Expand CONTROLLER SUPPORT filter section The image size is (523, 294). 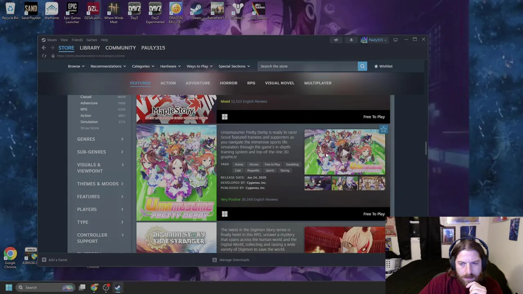pyautogui.click(x=101, y=238)
